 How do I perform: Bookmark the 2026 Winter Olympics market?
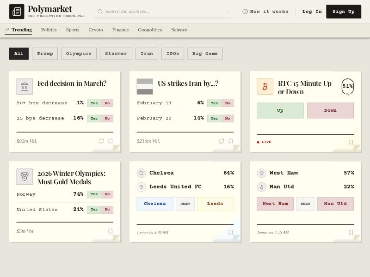click(x=110, y=231)
